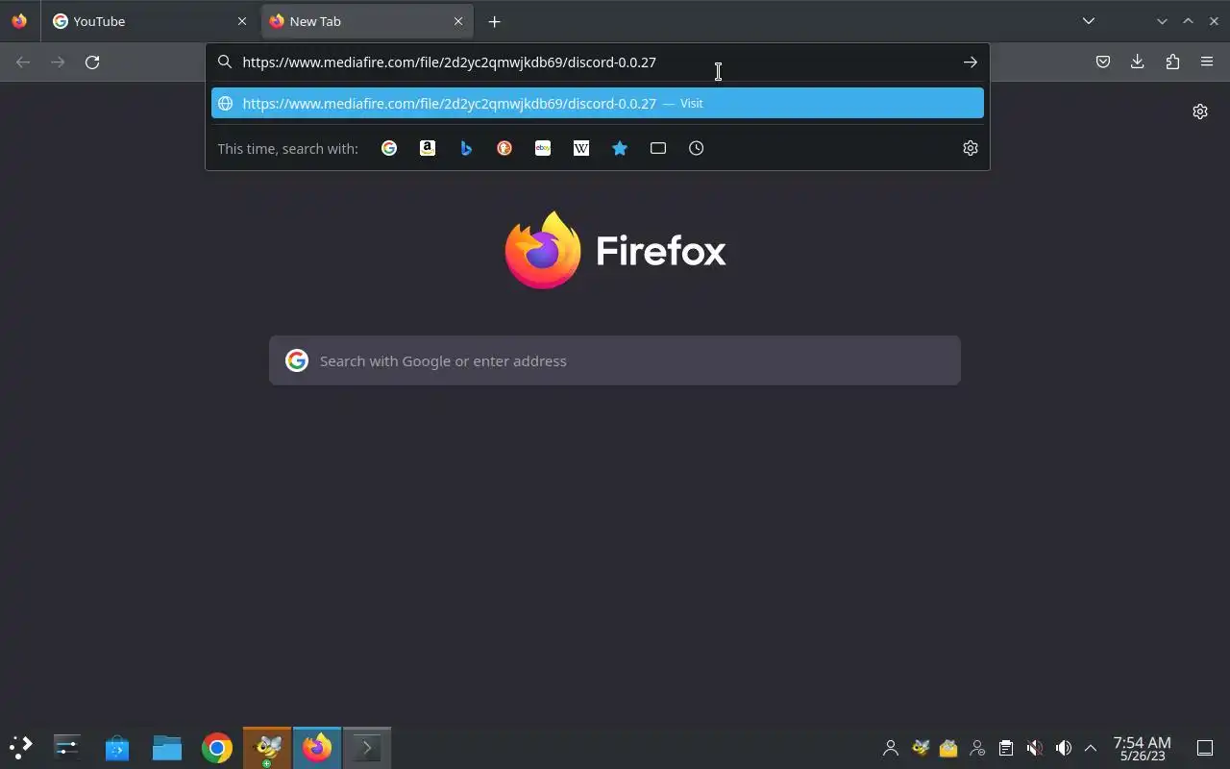This screenshot has width=1230, height=769.
Task: Open the KDE application launcher
Action: (21, 747)
